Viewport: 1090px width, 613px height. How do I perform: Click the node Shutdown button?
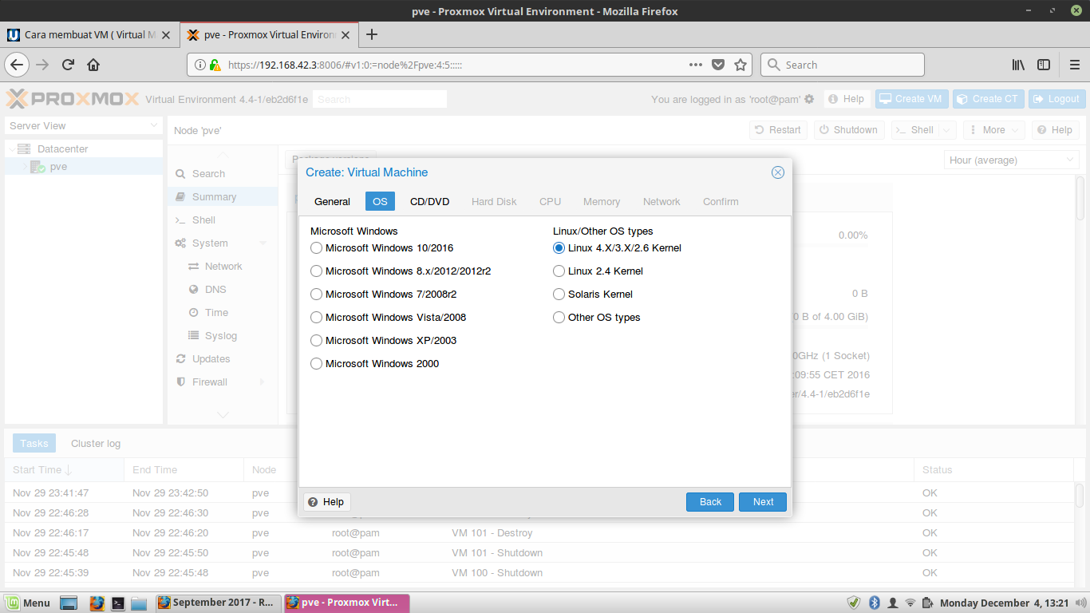[849, 130]
